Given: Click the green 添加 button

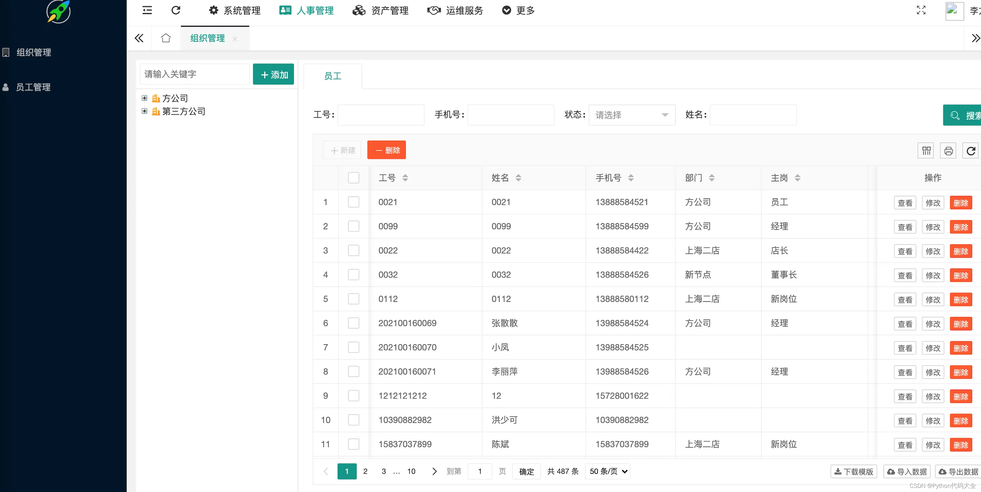Looking at the screenshot, I should 273,74.
